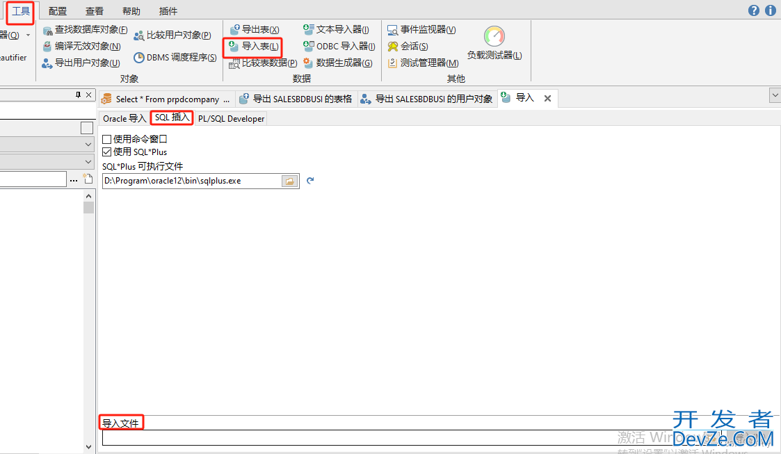The width and height of the screenshot is (781, 454).
Task: Pin the left side panel
Action: (x=78, y=95)
